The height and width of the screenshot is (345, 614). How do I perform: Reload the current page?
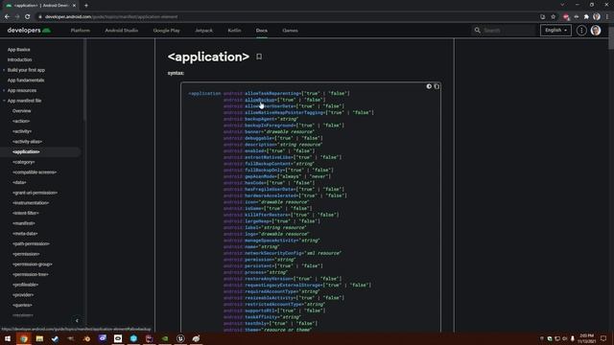click(28, 17)
